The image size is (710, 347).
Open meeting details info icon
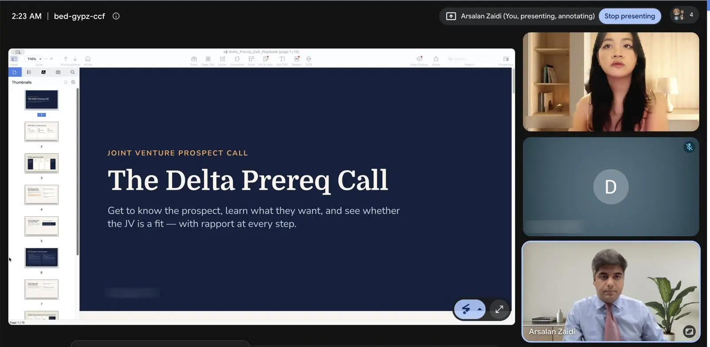(116, 16)
